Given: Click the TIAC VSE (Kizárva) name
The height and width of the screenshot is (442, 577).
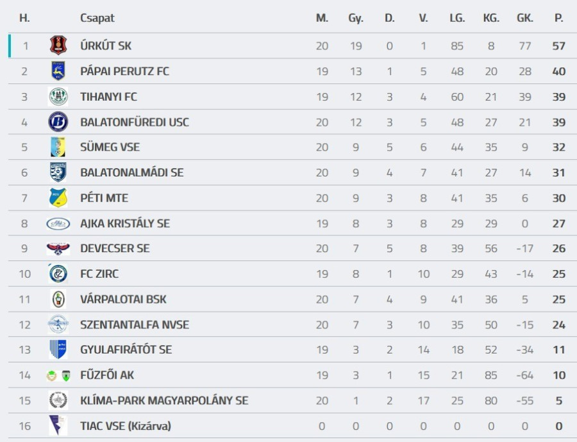Looking at the screenshot, I should click(126, 426).
